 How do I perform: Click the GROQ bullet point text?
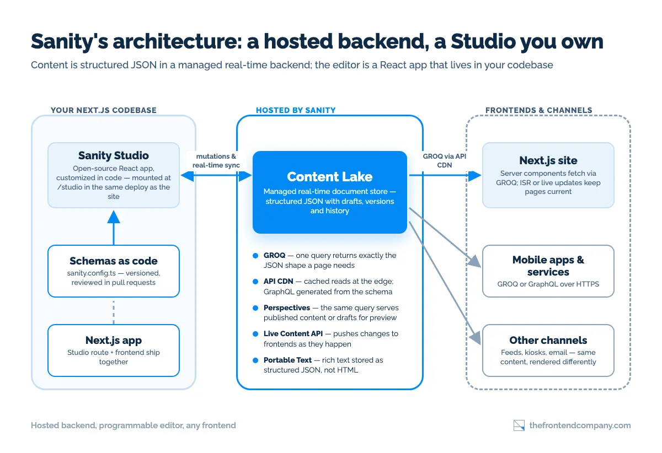tap(330, 260)
